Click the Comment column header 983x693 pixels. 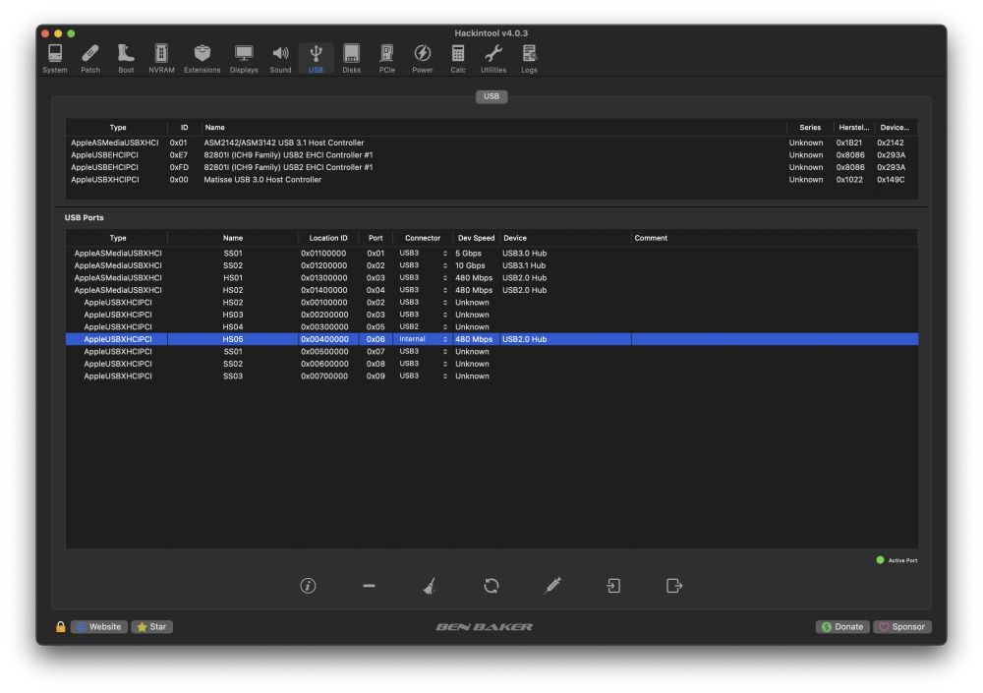(775, 238)
